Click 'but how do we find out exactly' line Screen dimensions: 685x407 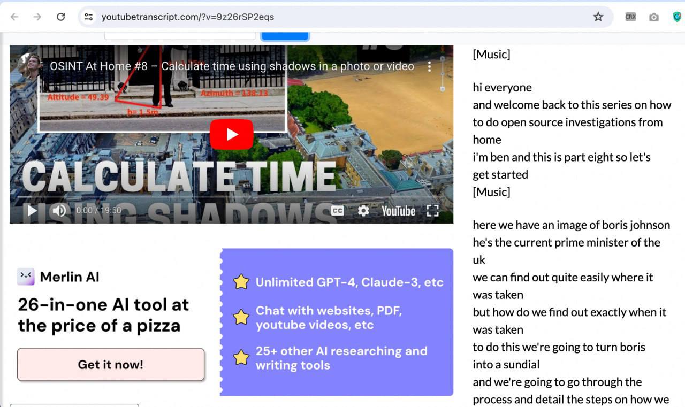point(569,312)
